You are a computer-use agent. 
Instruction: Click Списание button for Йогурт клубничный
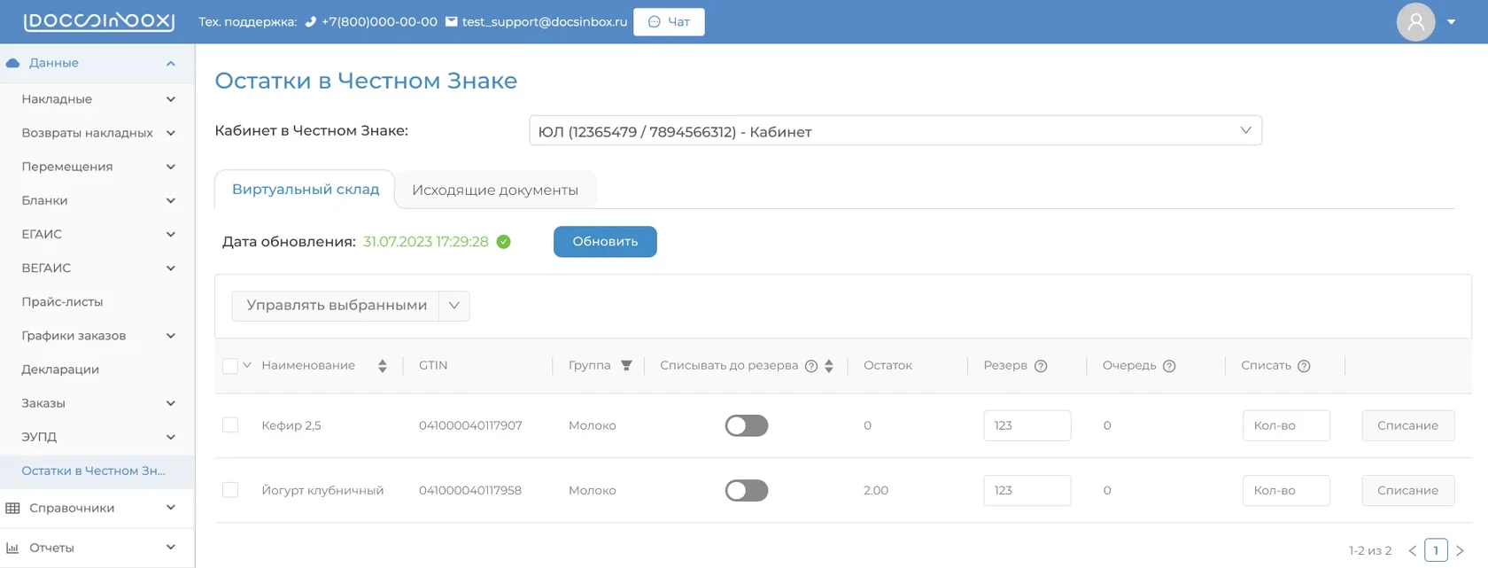coord(1407,490)
